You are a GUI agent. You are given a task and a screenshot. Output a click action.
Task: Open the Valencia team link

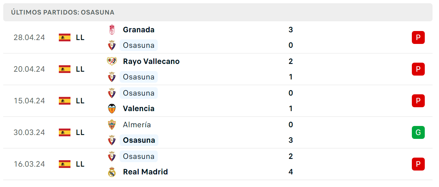139,109
